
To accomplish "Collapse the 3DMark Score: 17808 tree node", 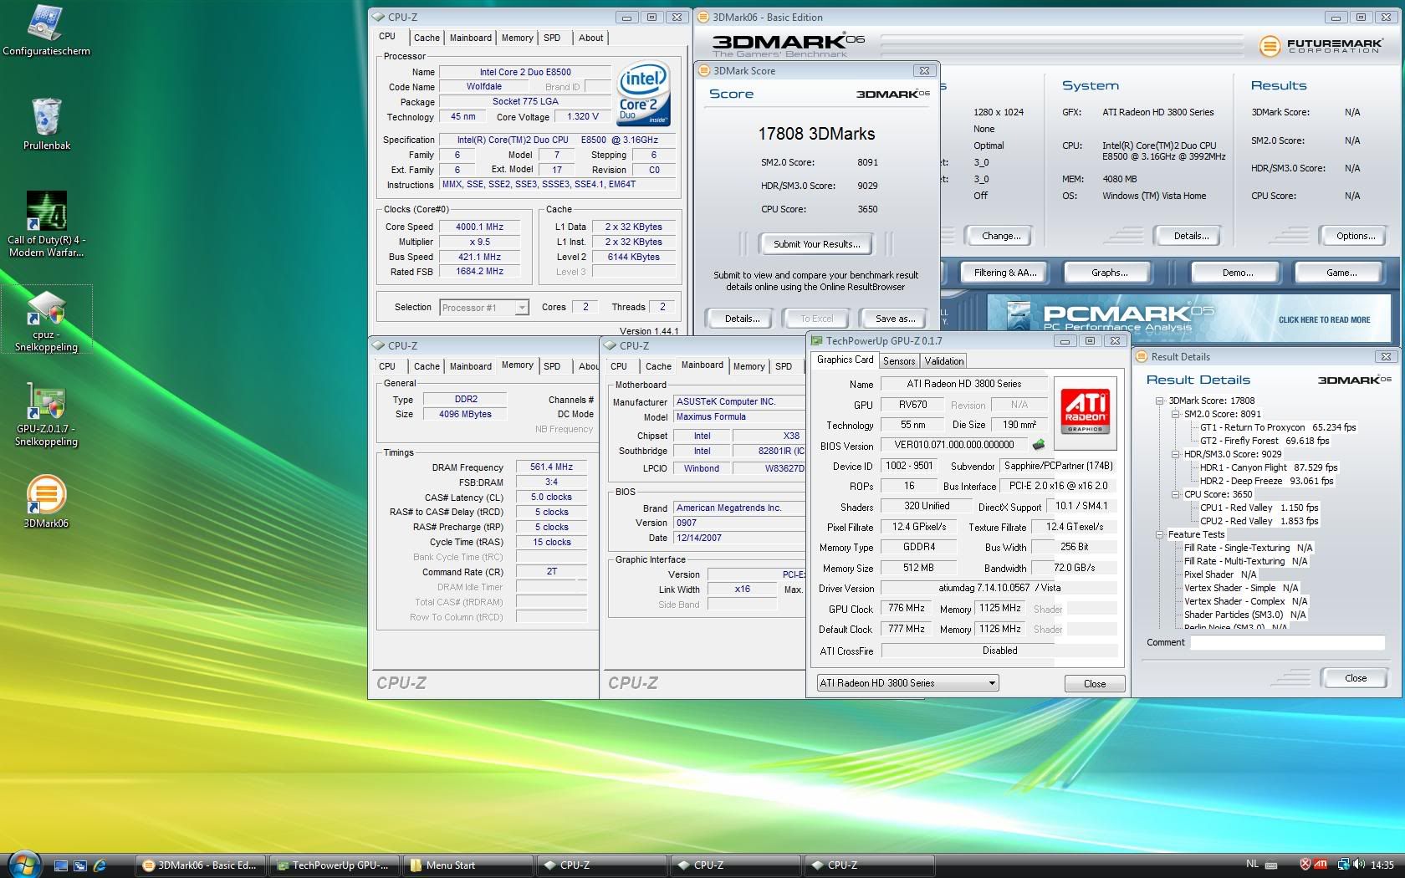I will point(1160,401).
